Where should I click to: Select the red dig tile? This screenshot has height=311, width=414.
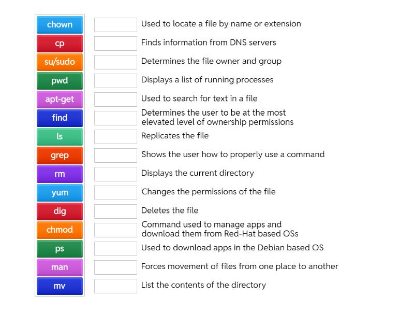click(60, 211)
